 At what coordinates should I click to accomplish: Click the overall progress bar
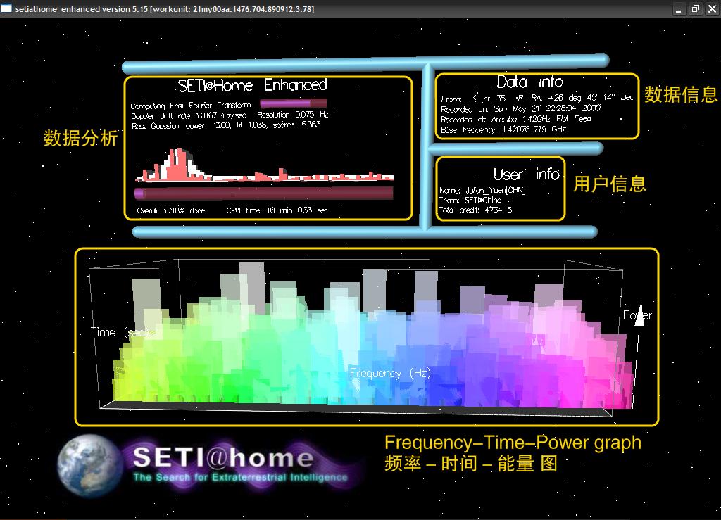click(264, 193)
